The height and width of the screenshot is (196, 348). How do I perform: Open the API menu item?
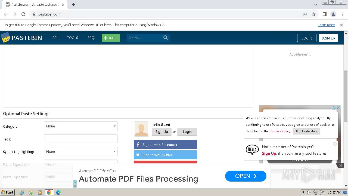click(55, 38)
